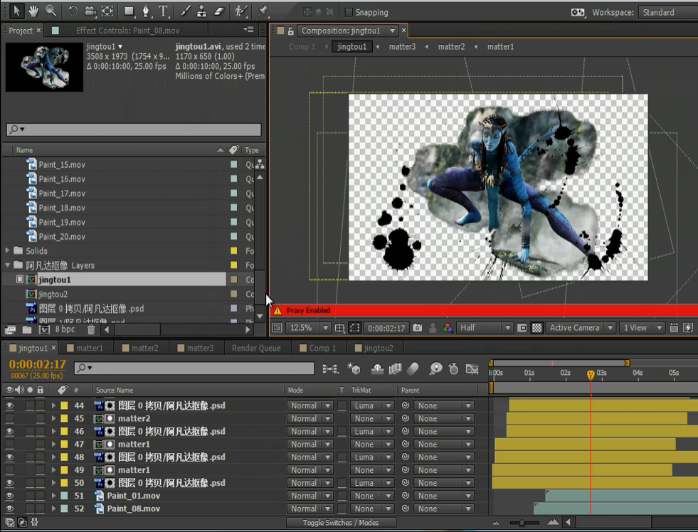Click the 8 bpc color depth button
Screen dimensions: 698x532
(x=65, y=329)
